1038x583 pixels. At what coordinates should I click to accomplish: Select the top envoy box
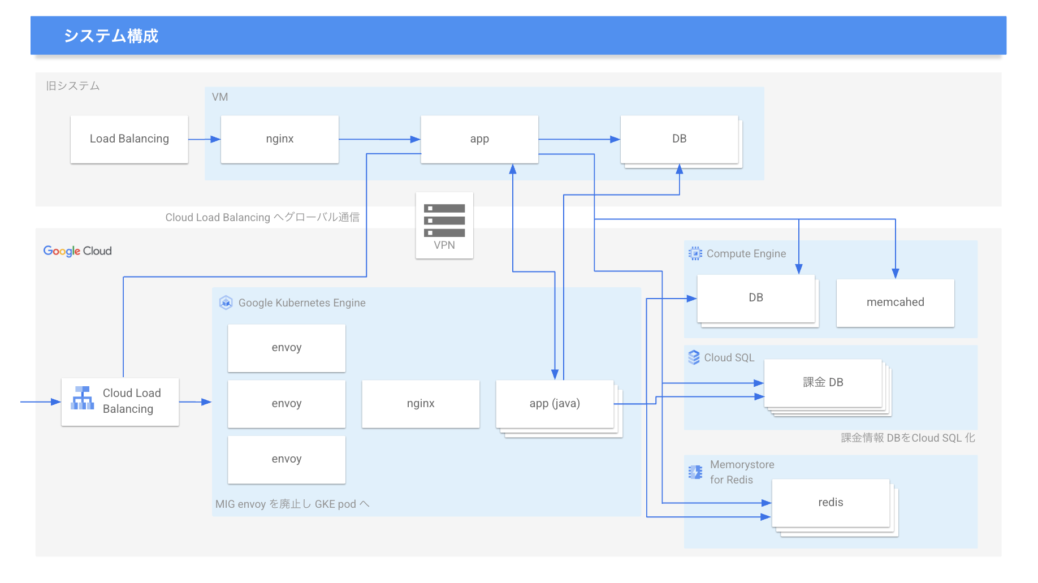point(287,348)
